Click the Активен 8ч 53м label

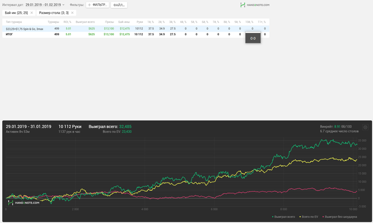[18, 132]
